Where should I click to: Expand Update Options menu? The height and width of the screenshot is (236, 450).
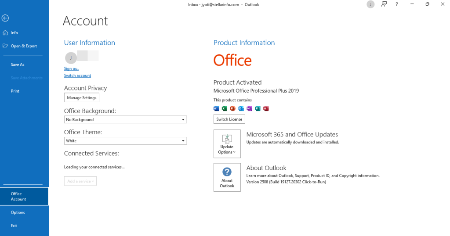pyautogui.click(x=227, y=144)
